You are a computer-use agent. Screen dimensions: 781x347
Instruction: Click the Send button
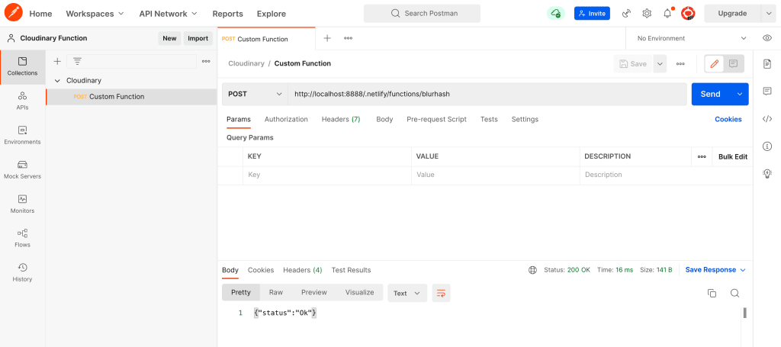tap(711, 94)
